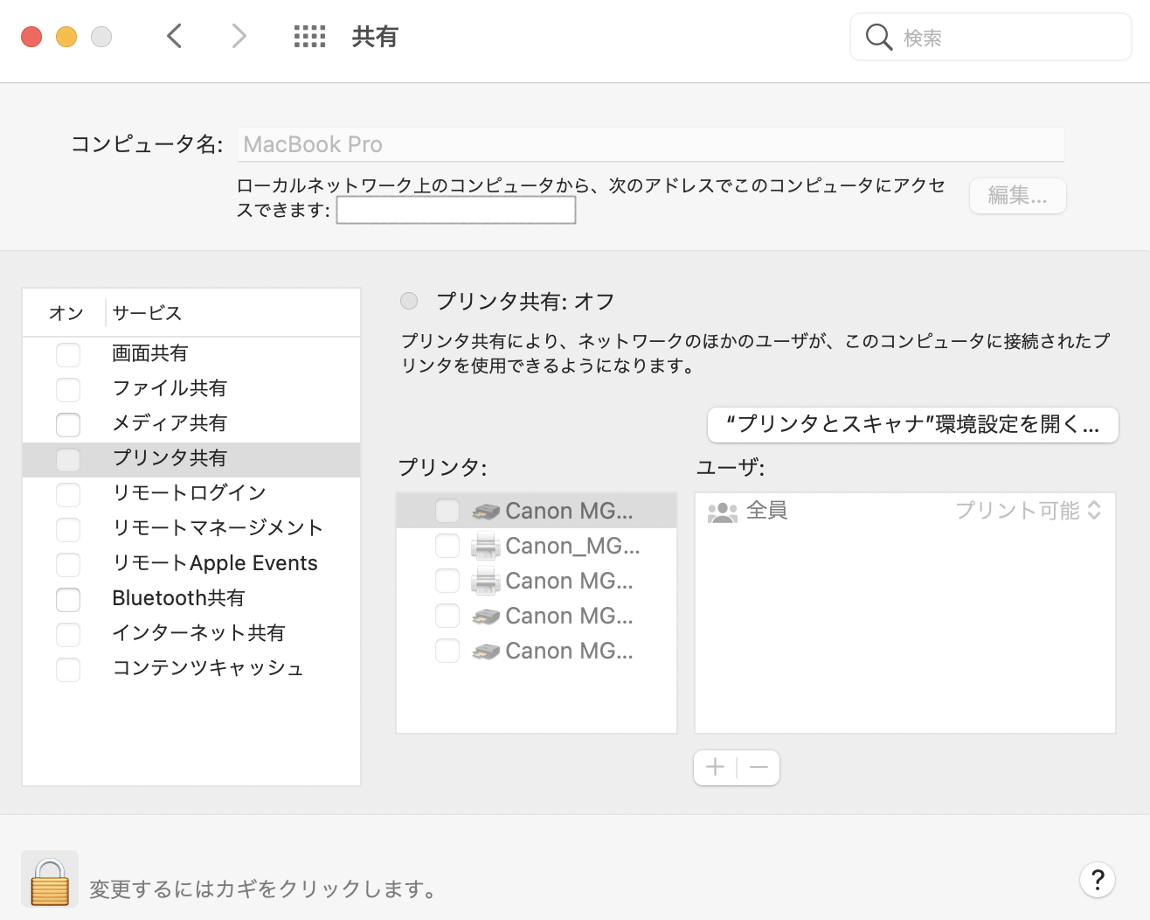Click the lock icon to allow changes
The image size is (1150, 920).
(50, 880)
